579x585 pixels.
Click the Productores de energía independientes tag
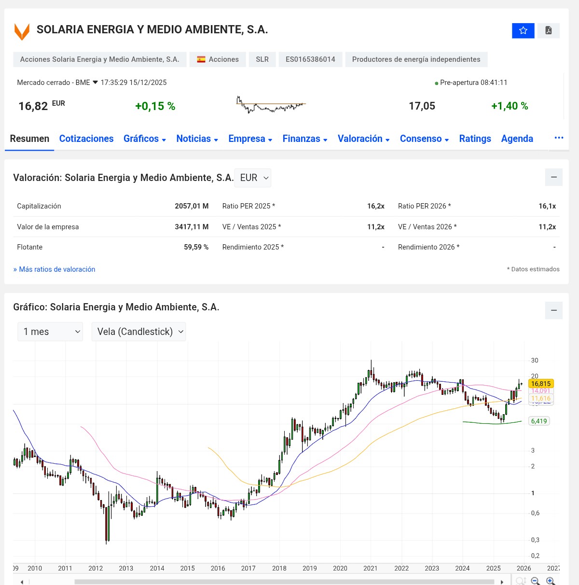(x=416, y=59)
